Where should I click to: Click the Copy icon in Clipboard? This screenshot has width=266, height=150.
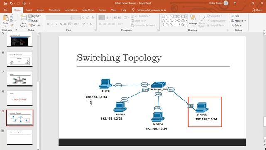tap(12, 20)
